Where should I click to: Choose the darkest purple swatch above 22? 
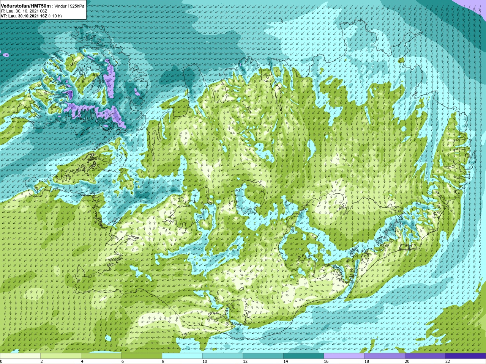point(465,356)
